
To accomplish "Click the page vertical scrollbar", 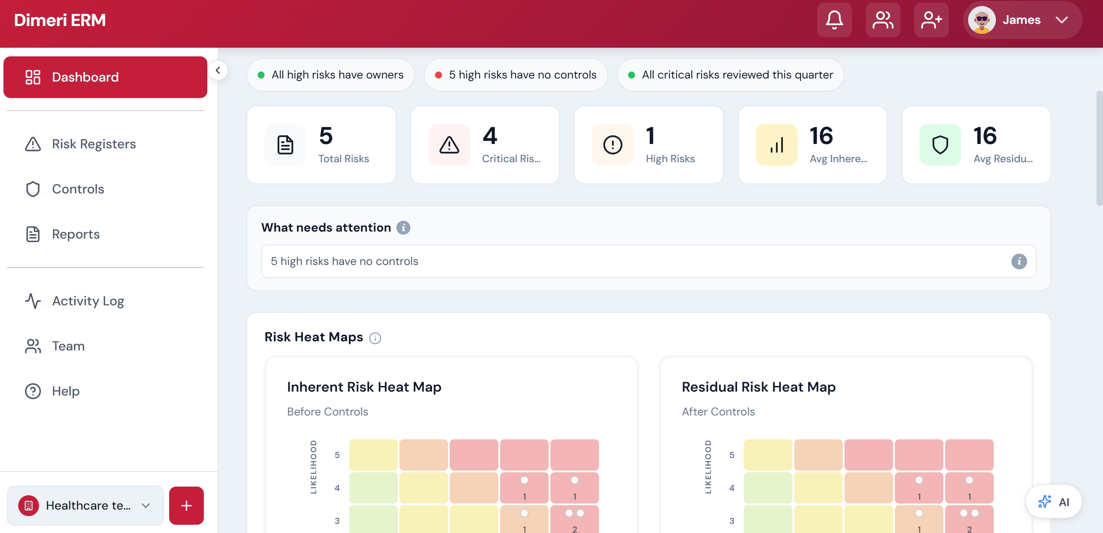I will pos(1099,147).
